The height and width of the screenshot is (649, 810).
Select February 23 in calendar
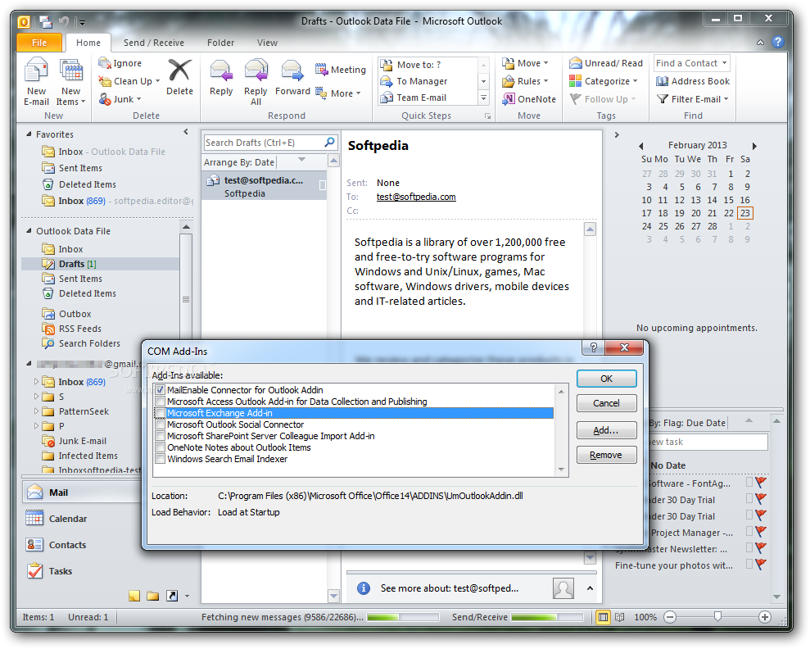click(745, 213)
